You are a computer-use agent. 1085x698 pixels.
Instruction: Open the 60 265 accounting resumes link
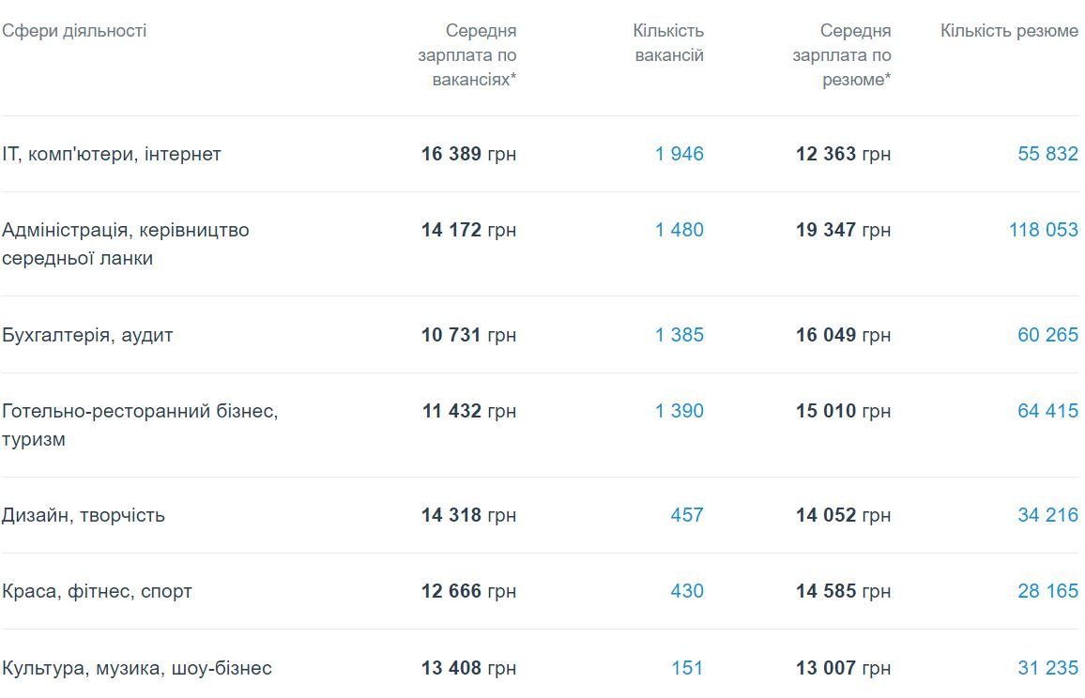click(x=1047, y=335)
